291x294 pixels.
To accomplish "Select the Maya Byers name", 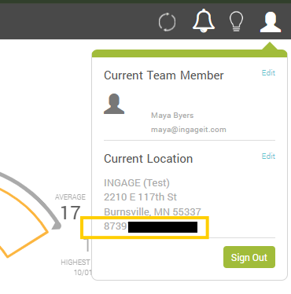I will pyautogui.click(x=172, y=116).
